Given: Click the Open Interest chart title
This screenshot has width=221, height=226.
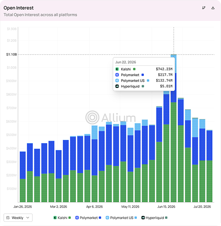Looking at the screenshot, I should (x=18, y=8).
